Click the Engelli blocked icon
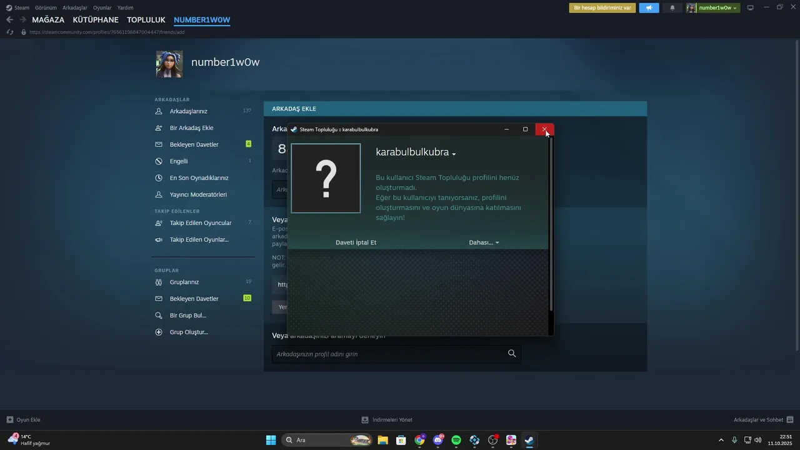800x450 pixels. tap(158, 161)
